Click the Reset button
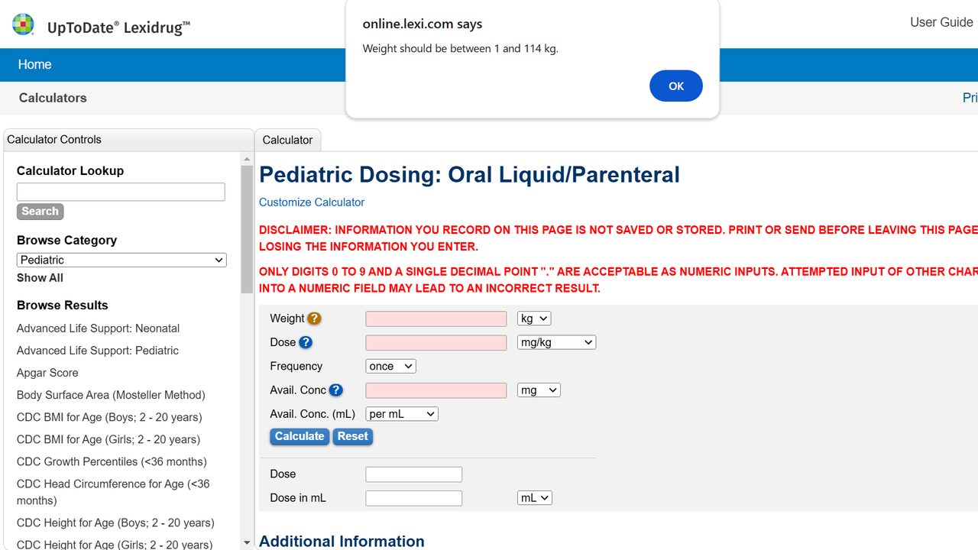 tap(352, 436)
